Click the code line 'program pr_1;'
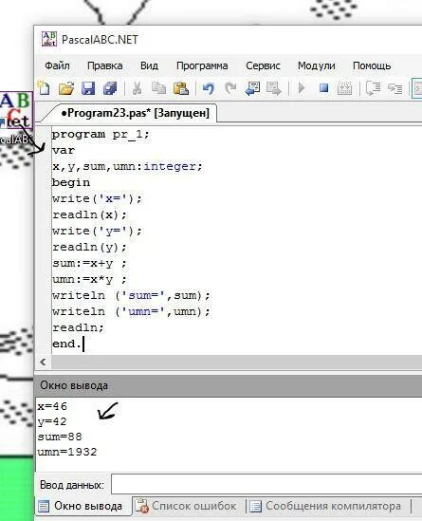Viewport: 422px width, 521px height. pos(101,134)
